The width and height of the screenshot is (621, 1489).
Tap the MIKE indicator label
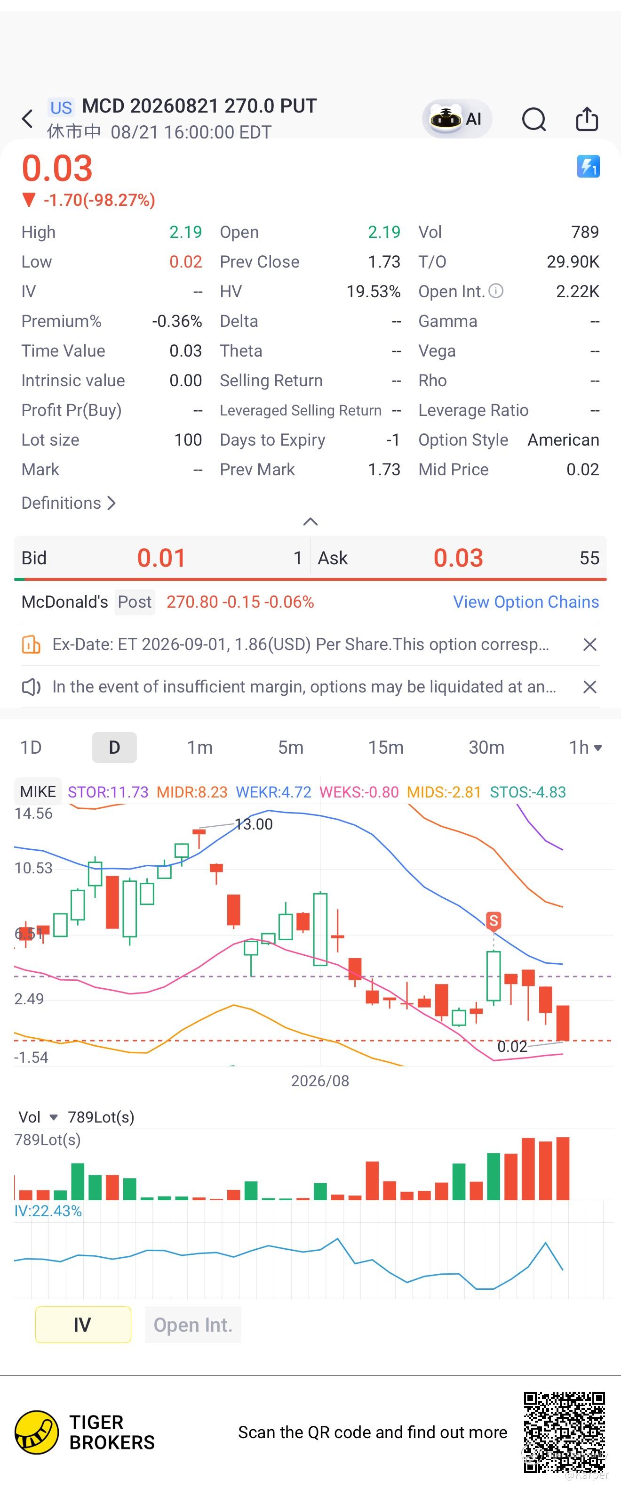click(38, 791)
